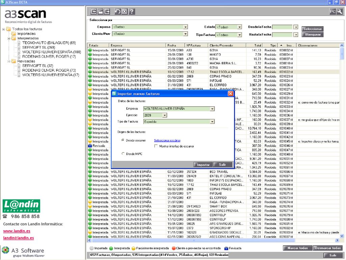
Task: Click the undo curved-arrow toolbar icon
Action: pos(118,12)
